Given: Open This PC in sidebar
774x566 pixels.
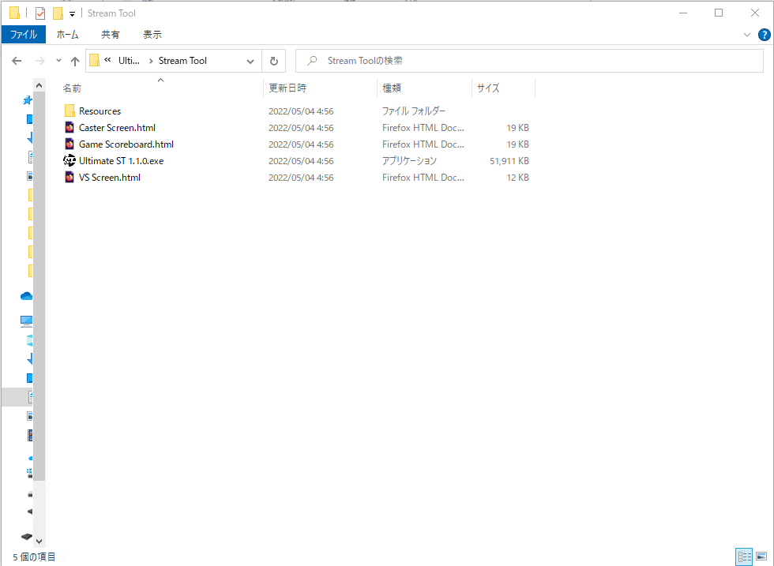Looking at the screenshot, I should click(27, 321).
